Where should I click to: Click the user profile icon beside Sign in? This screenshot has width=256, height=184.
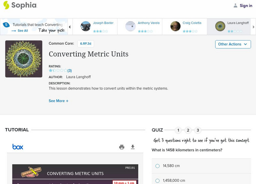[x=235, y=6]
